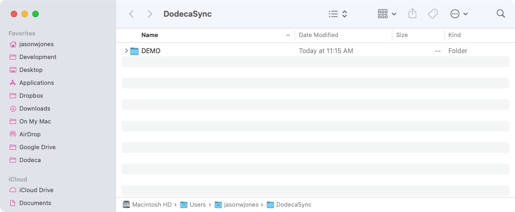This screenshot has height=212, width=515.
Task: Click the Share toolbar icon
Action: (412, 14)
